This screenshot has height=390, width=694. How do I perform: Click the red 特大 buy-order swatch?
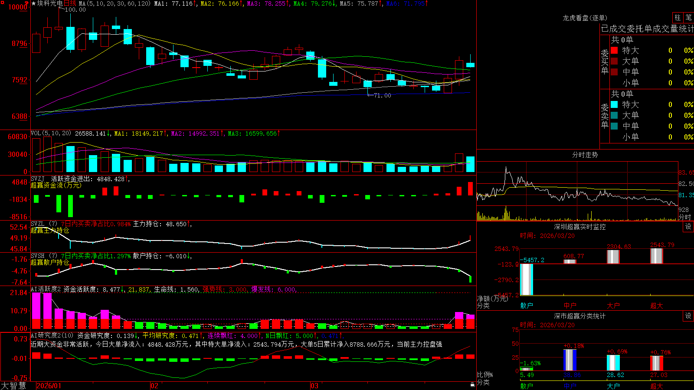pos(614,50)
